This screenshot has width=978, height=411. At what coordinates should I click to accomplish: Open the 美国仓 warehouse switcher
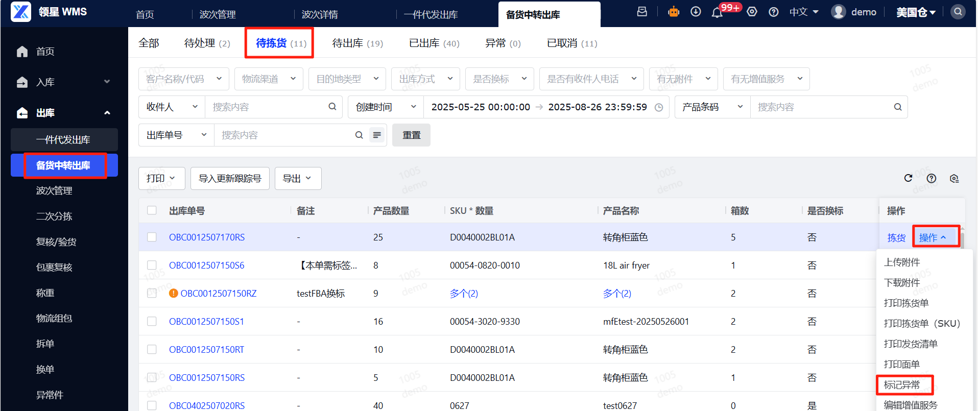pos(916,12)
